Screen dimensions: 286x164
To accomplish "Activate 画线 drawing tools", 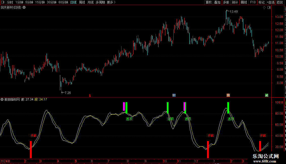I will 244,2.
